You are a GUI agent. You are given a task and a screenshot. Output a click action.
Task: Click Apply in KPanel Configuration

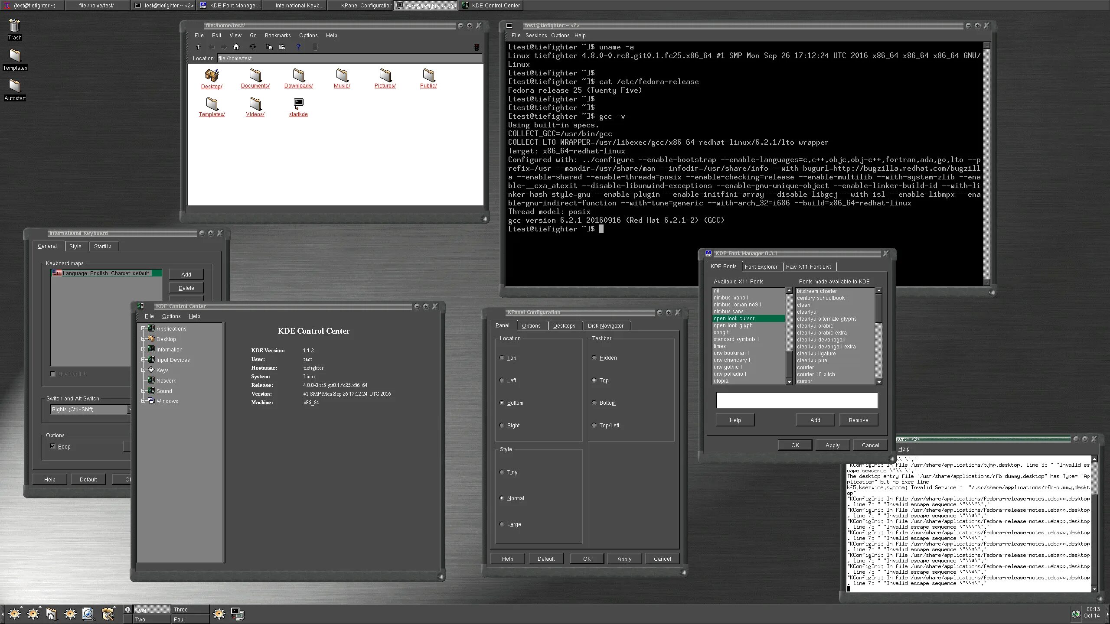click(x=624, y=559)
